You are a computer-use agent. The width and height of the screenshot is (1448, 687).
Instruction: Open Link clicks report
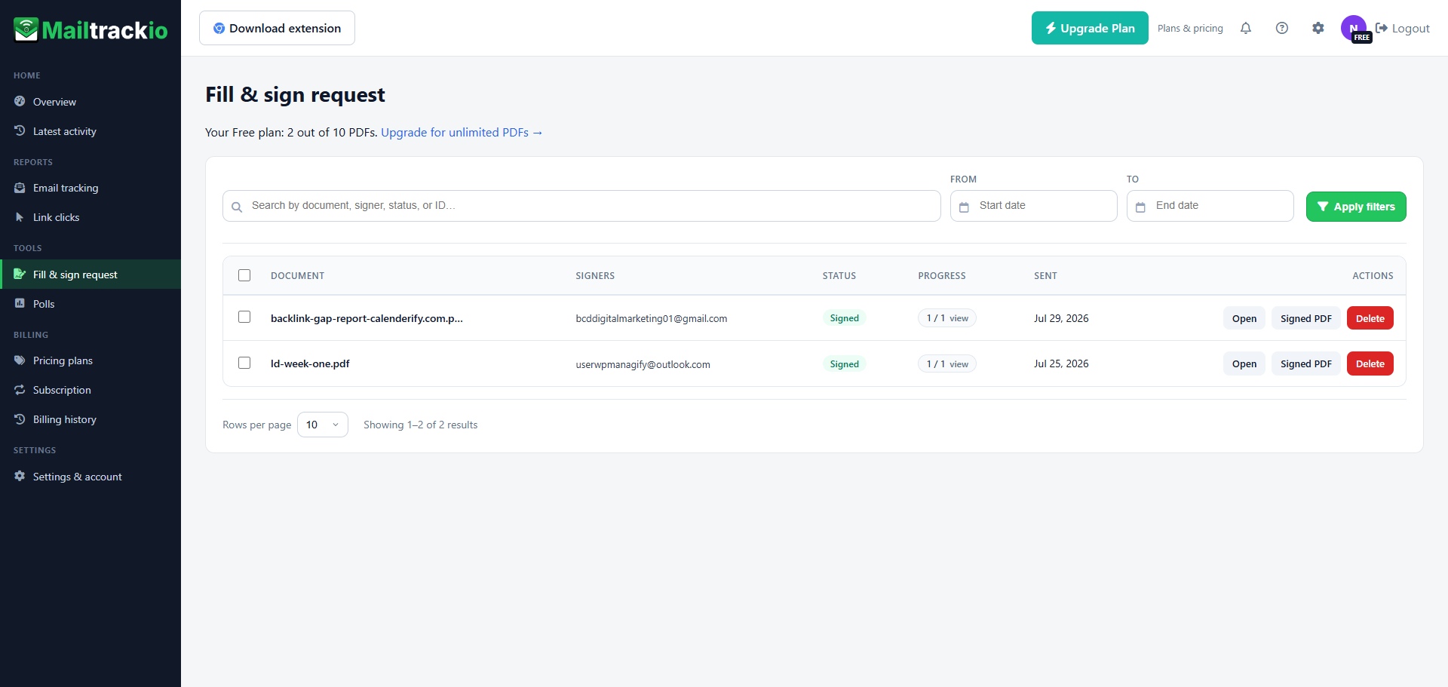[x=90, y=217]
